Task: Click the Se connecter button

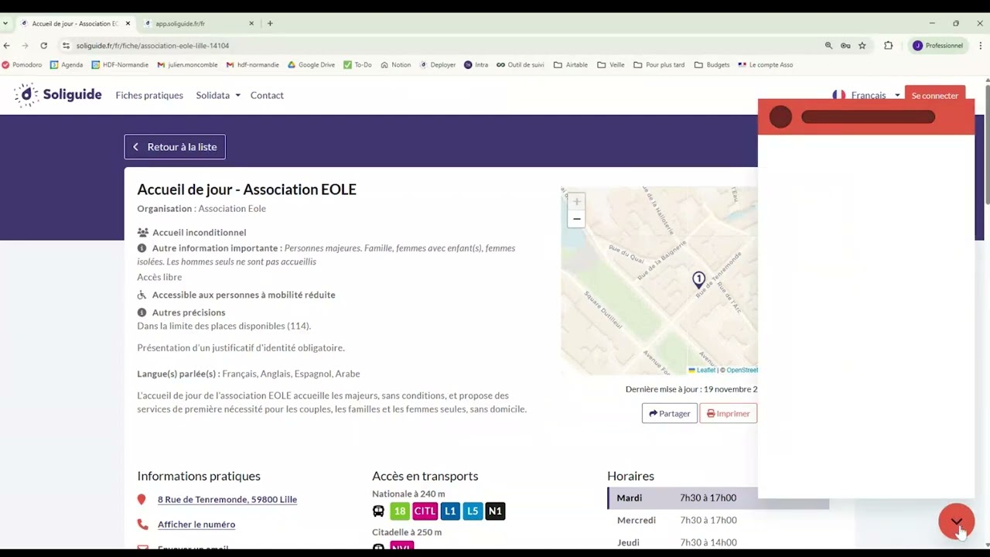Action: 934,95
